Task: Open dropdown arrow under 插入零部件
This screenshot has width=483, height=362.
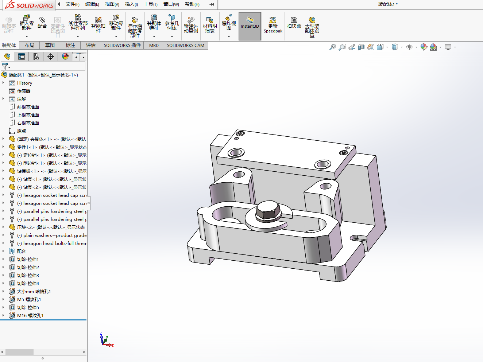Action: tap(27, 36)
